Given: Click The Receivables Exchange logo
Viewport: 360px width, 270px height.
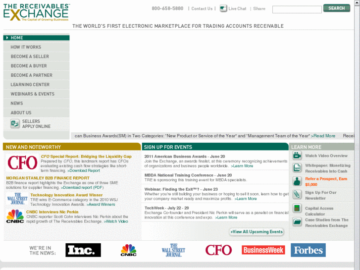Looking at the screenshot, I should click(x=37, y=12).
